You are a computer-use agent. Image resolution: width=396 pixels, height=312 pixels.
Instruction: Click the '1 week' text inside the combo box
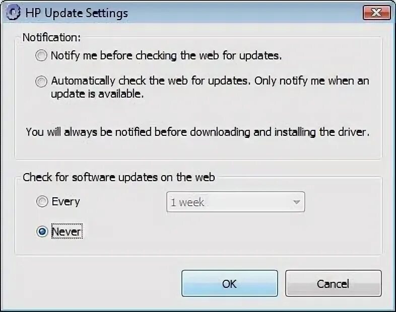tap(187, 202)
